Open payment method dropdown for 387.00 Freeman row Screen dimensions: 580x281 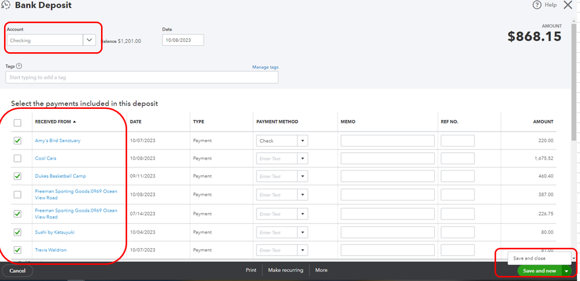(x=302, y=195)
